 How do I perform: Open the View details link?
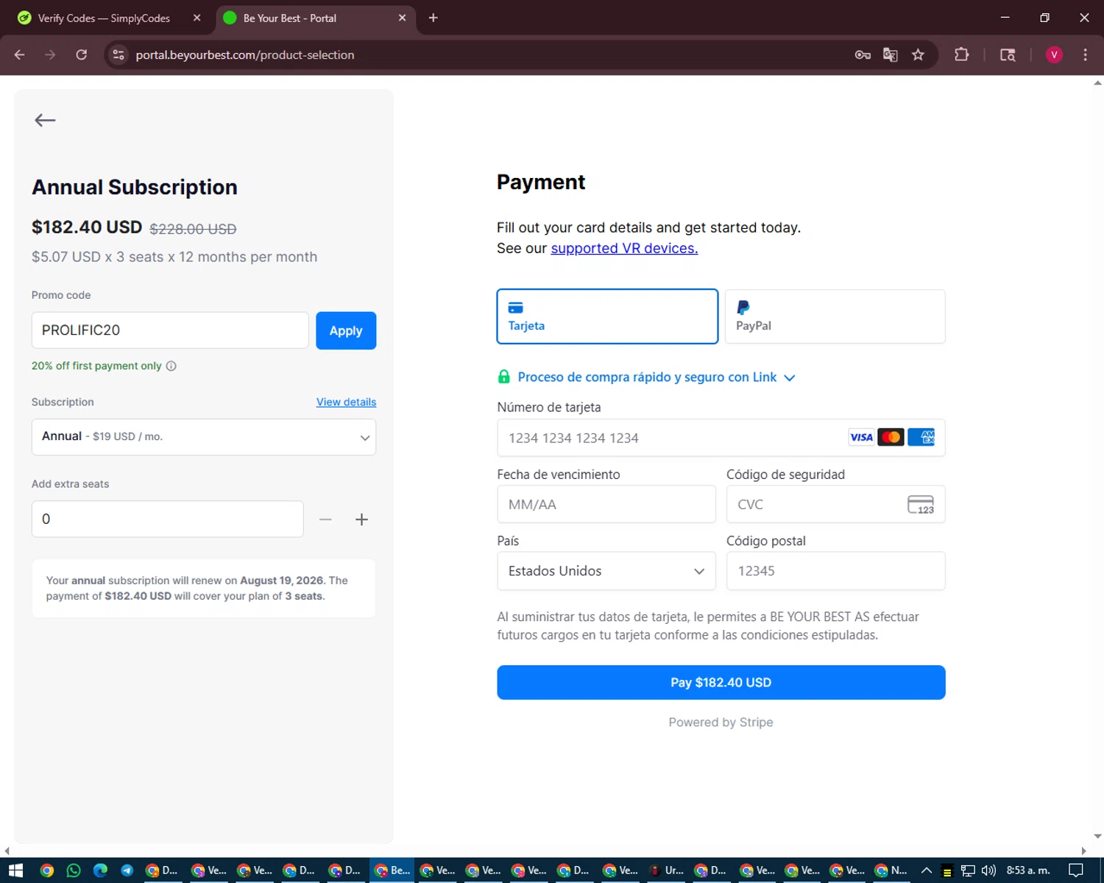point(346,402)
